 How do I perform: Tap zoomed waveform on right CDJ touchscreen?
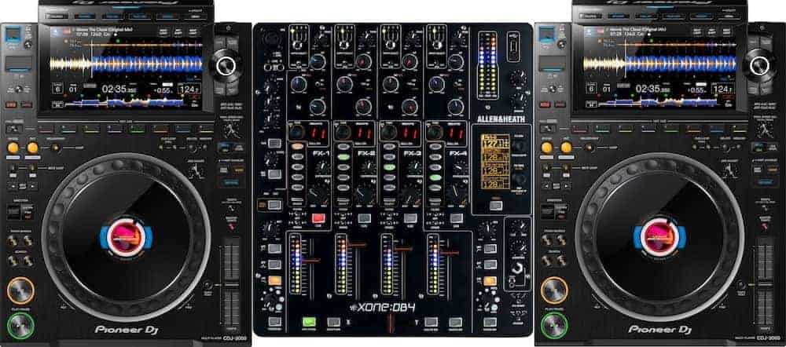point(659,64)
